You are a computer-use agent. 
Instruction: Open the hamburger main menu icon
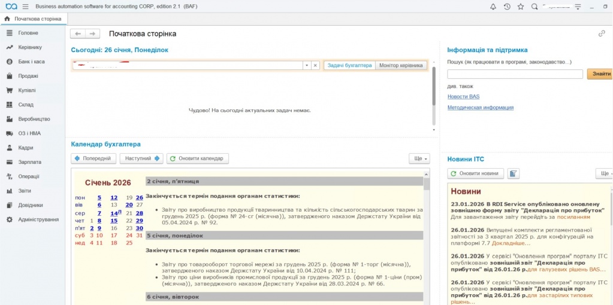(x=25, y=7)
